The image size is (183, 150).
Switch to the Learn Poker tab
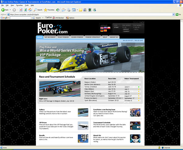pyautogui.click(x=77, y=37)
